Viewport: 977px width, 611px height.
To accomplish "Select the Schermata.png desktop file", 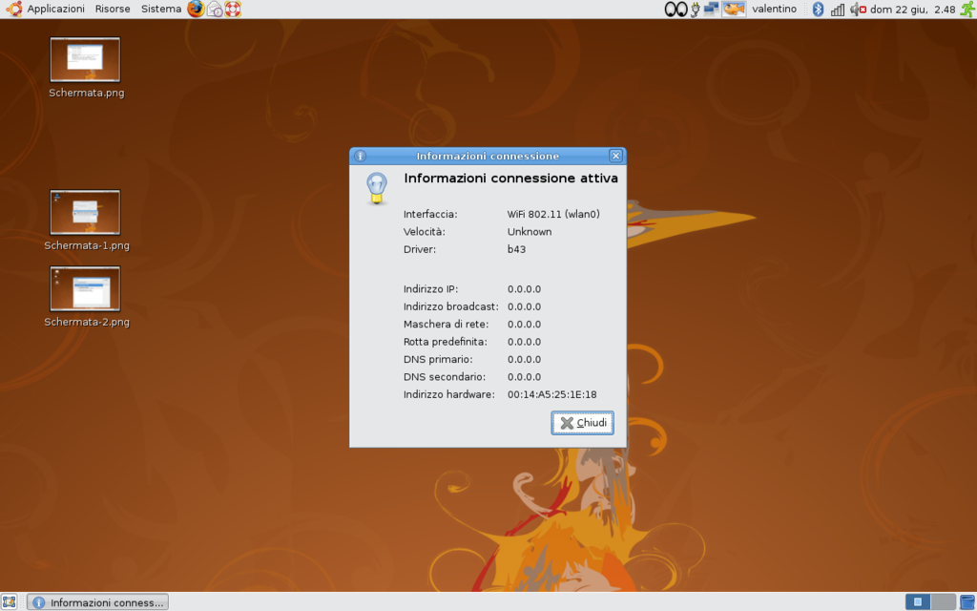I will (85, 60).
